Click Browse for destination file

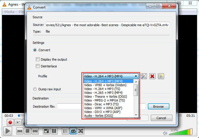158,106
